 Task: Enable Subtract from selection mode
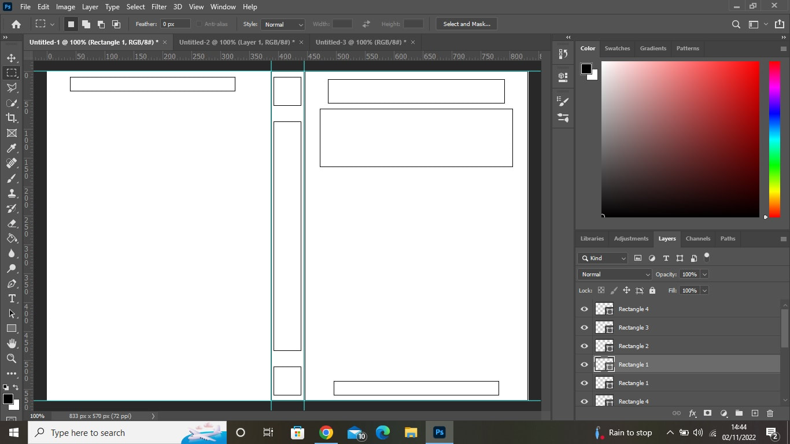[x=101, y=24]
